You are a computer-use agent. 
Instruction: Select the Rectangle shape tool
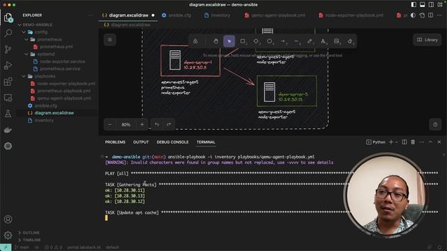coord(242,41)
